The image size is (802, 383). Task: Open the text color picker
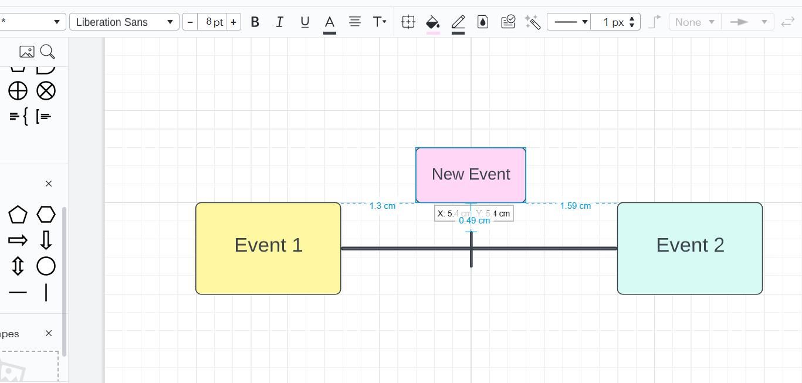point(330,23)
